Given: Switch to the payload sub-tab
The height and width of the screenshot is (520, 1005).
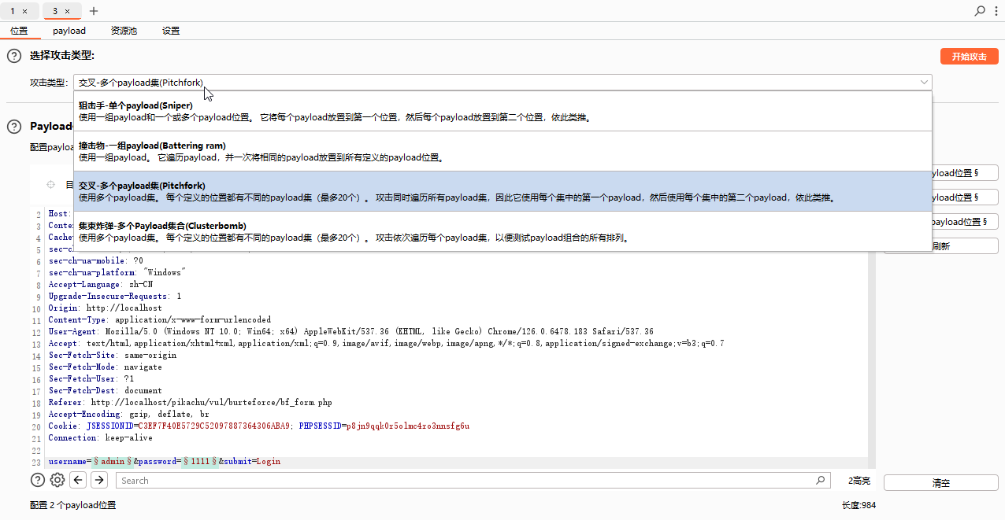Looking at the screenshot, I should click(69, 31).
